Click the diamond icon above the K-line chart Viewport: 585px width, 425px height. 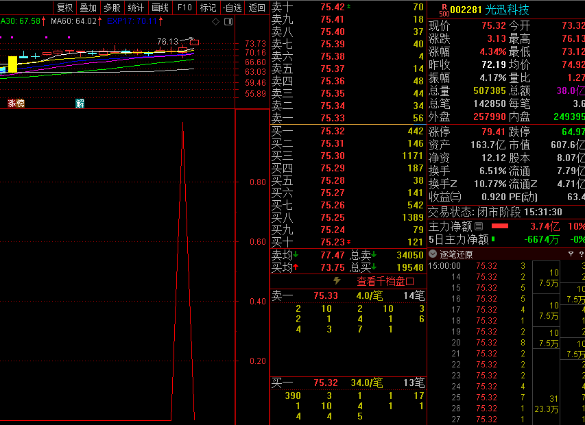coord(215,21)
